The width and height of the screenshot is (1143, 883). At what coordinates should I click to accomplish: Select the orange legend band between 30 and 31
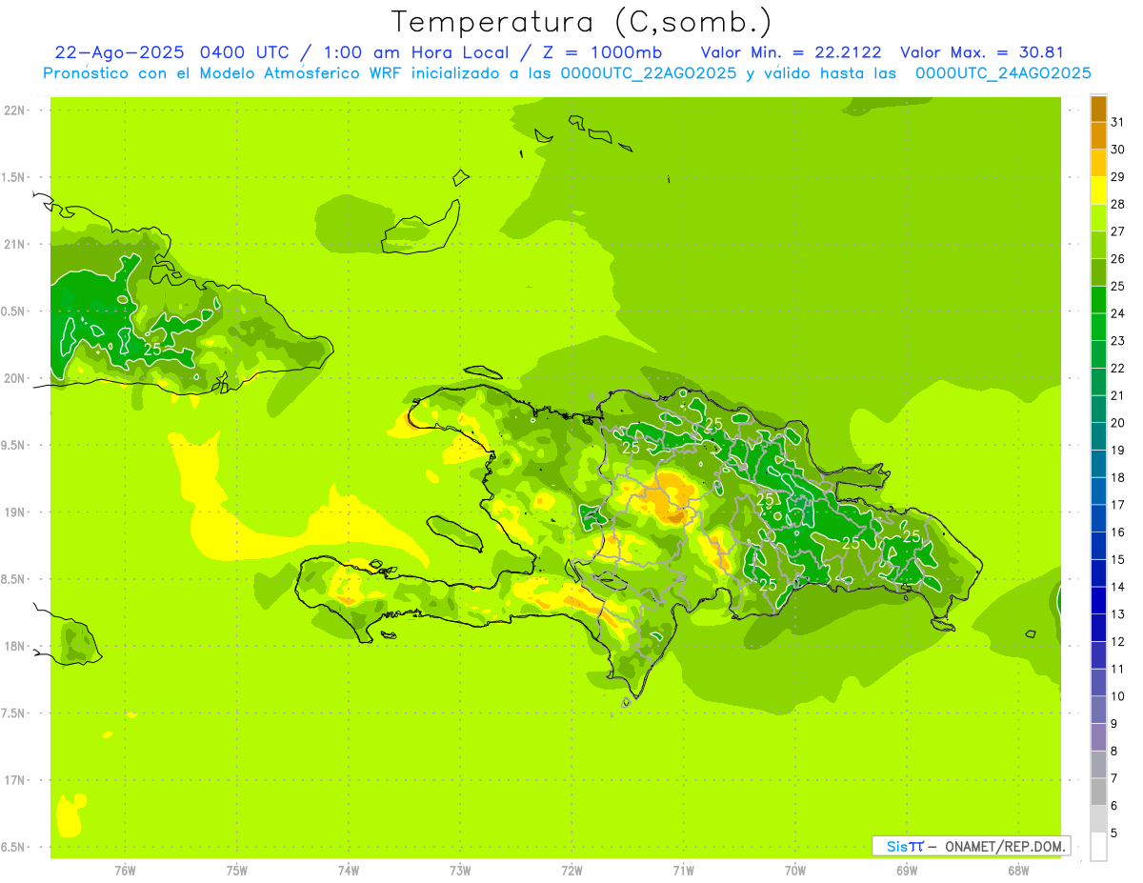pos(1098,136)
